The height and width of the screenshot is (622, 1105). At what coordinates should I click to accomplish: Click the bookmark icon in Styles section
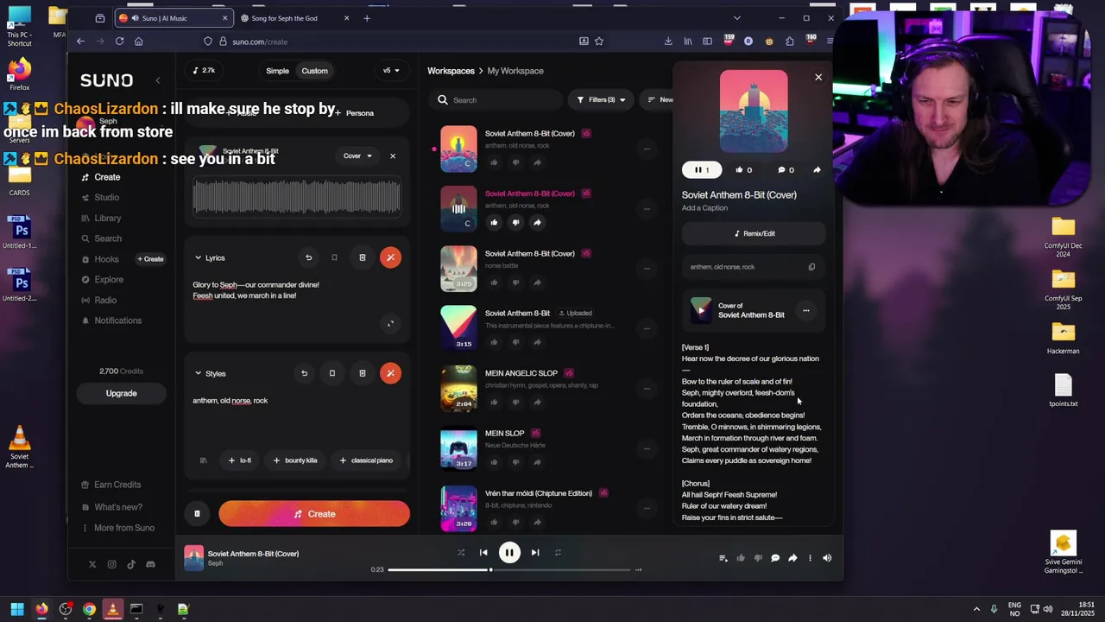331,373
